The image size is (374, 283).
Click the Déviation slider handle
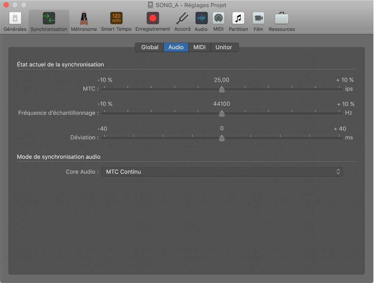point(222,138)
